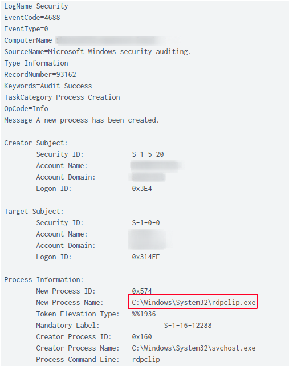Image resolution: width=289 pixels, height=370 pixels.
Task: Click Token Elevation Type %%1936 value
Action: 144,314
